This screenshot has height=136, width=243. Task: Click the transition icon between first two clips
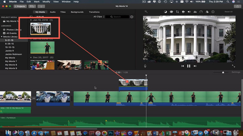(34, 98)
